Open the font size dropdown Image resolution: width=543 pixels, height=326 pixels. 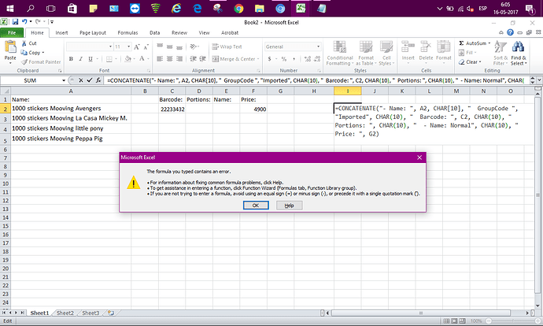(x=129, y=46)
